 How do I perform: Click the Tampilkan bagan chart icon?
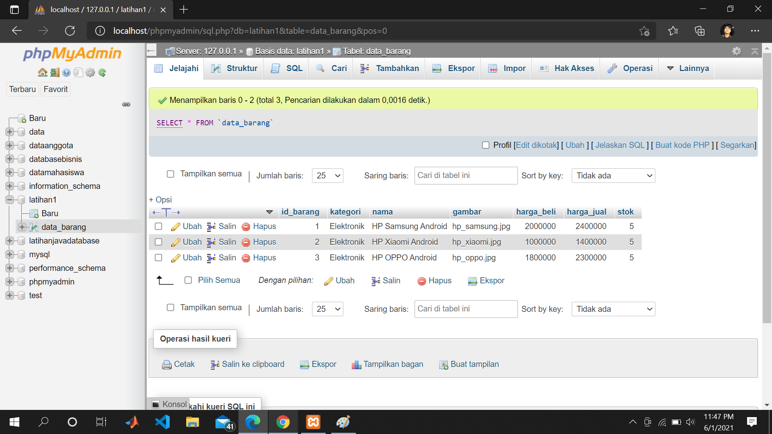point(387,364)
